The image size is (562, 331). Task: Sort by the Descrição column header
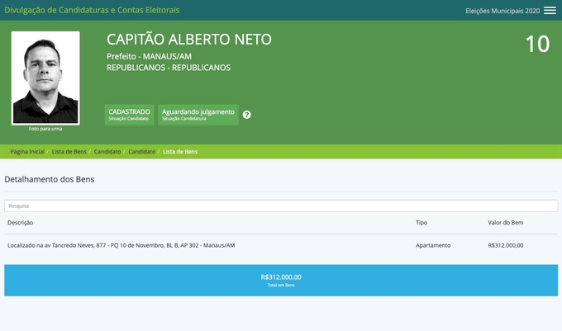click(21, 223)
